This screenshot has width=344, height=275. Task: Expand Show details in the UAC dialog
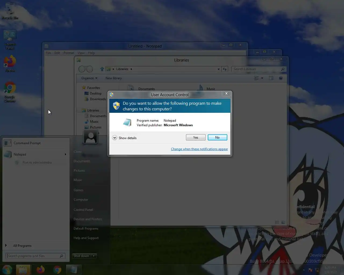pyautogui.click(x=124, y=138)
